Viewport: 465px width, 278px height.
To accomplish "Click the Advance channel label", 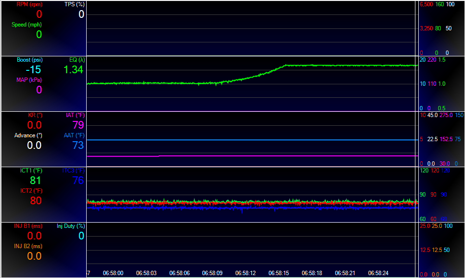I will point(28,135).
